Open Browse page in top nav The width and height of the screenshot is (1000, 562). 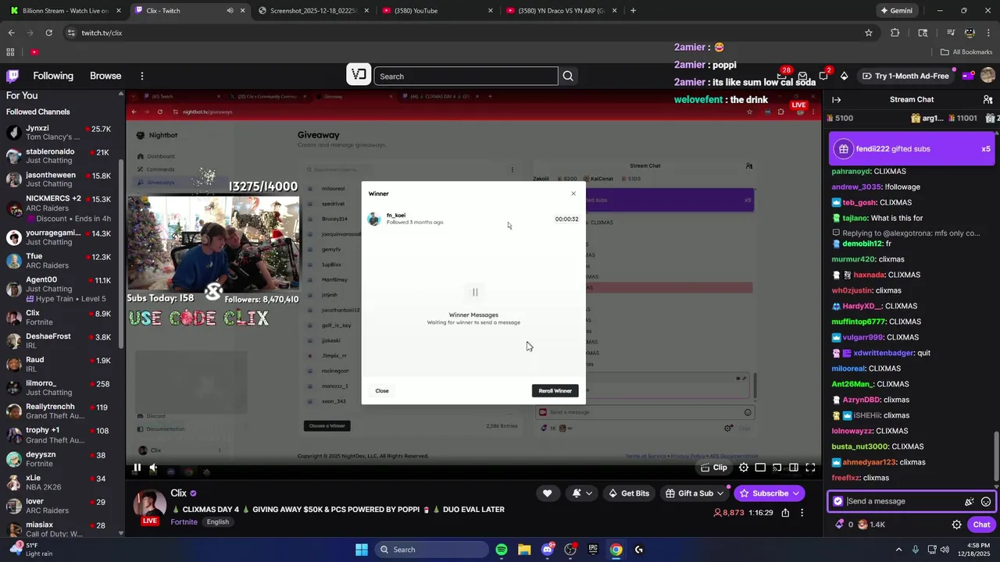pos(105,76)
